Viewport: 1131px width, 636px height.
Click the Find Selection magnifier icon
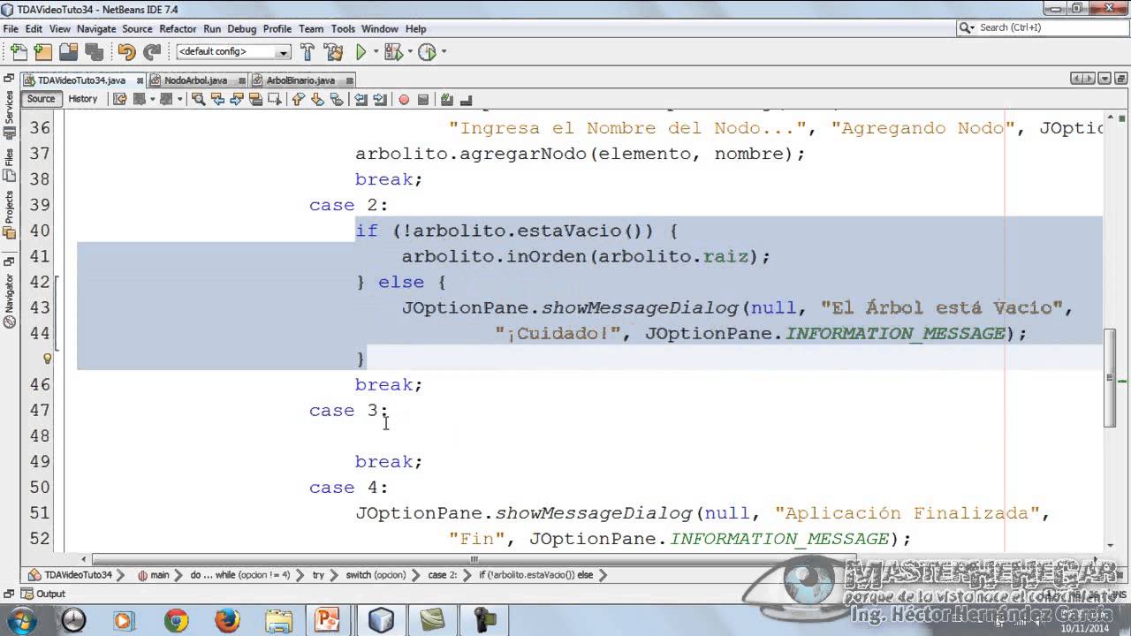tap(198, 99)
